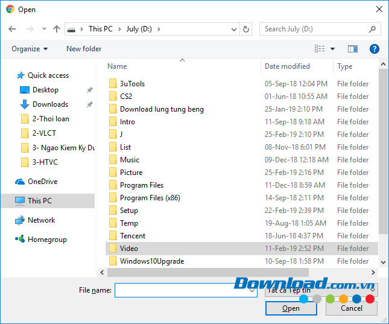Select the Program Files (x86) folder
The width and height of the screenshot is (389, 324).
point(150,198)
